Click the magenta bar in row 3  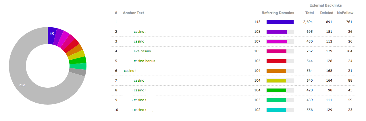[277, 41]
